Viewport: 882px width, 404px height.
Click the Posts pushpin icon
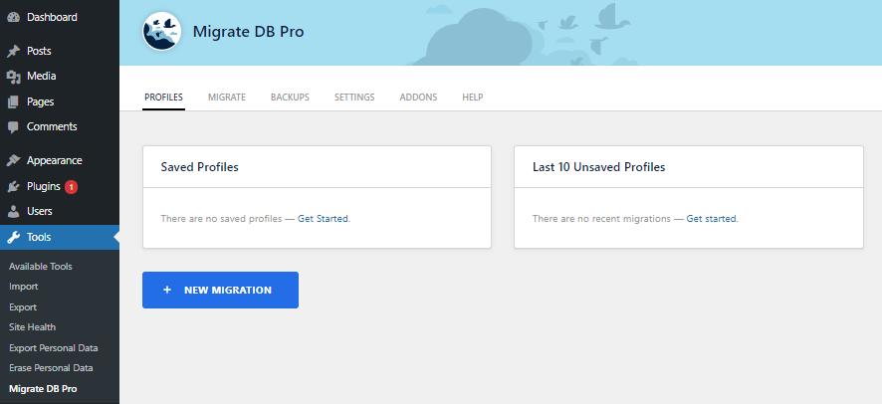coord(14,51)
